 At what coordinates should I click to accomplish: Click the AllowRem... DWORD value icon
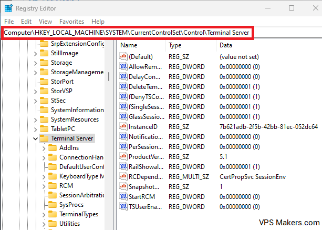(123, 66)
